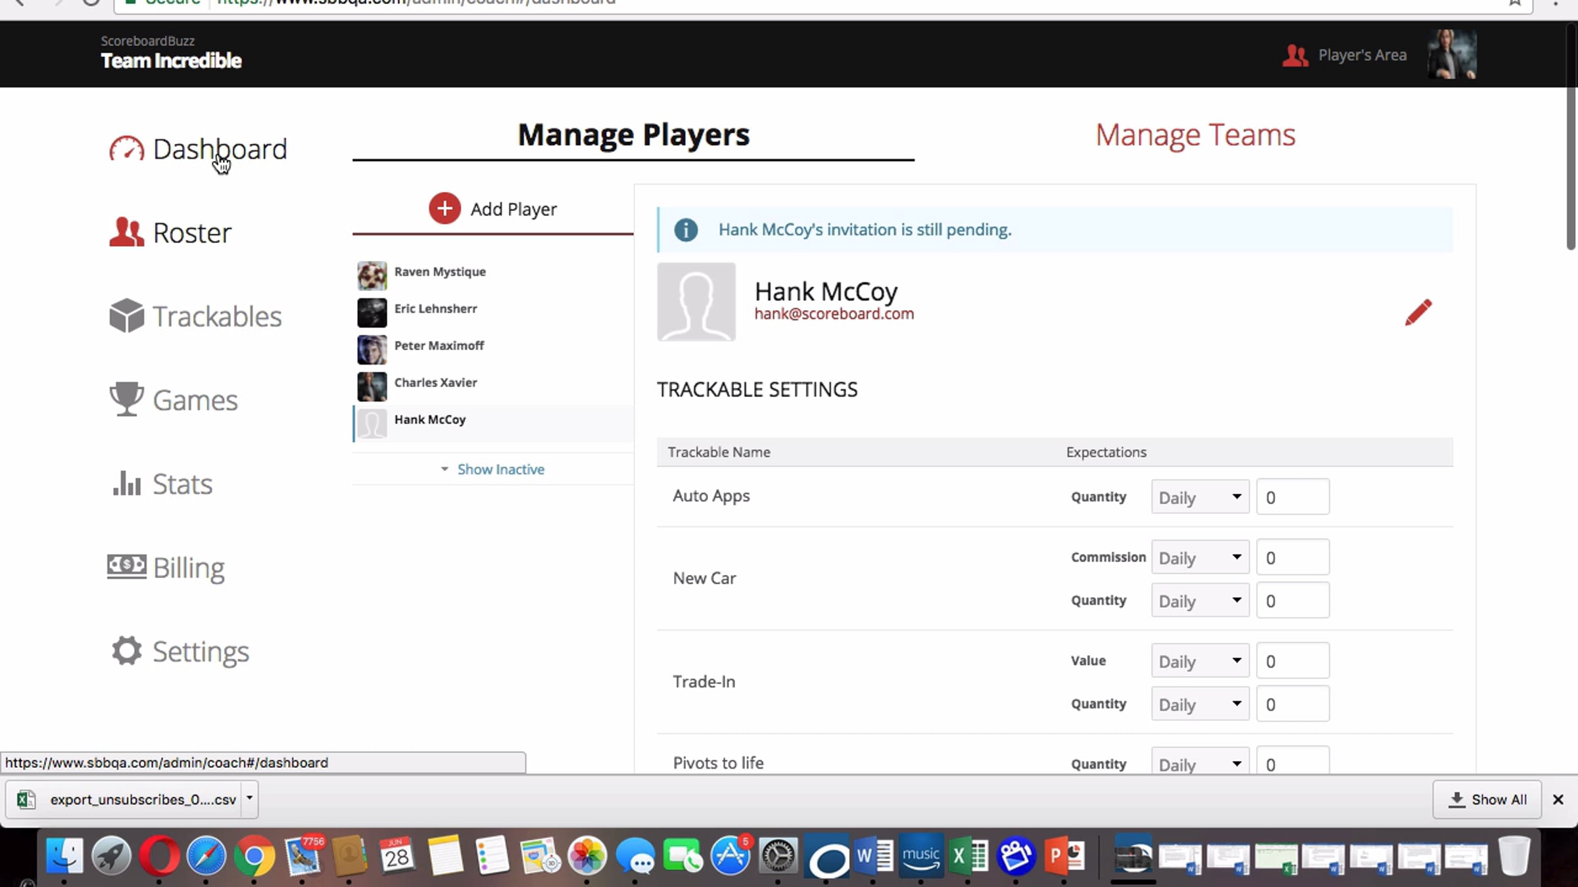Open Settings via the gear icon
The width and height of the screenshot is (1578, 887).
click(126, 651)
